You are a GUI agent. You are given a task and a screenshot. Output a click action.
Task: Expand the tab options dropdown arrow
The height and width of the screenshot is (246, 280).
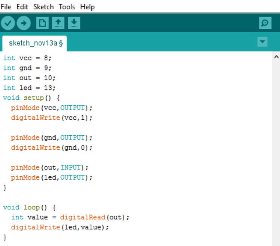tap(262, 42)
